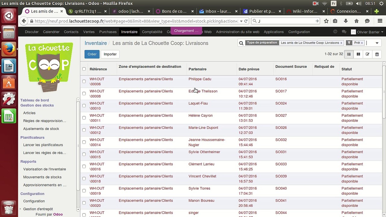Image resolution: width=386 pixels, height=217 pixels.
Task: Reload the page with the refresh icon
Action: (246, 21)
